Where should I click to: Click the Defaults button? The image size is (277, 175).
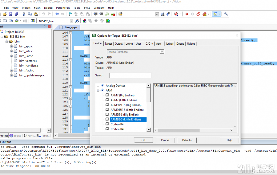[187, 140]
